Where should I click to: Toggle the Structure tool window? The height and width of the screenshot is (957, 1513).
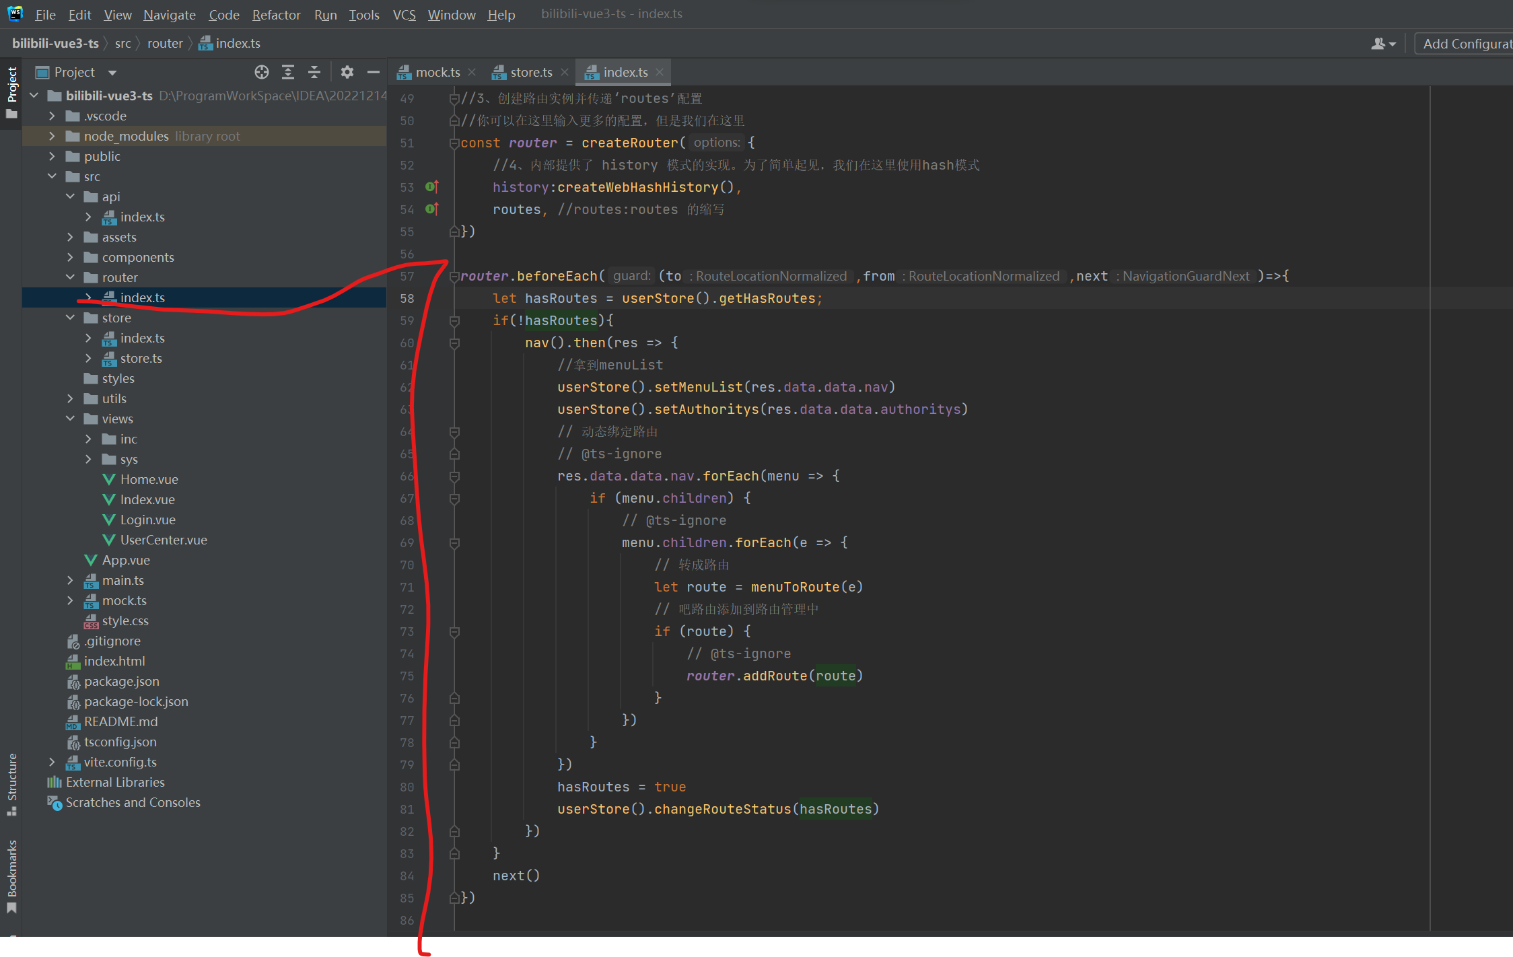(x=11, y=781)
